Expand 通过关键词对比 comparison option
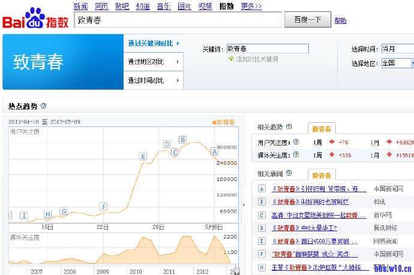This screenshot has height=275, width=414. tap(154, 43)
